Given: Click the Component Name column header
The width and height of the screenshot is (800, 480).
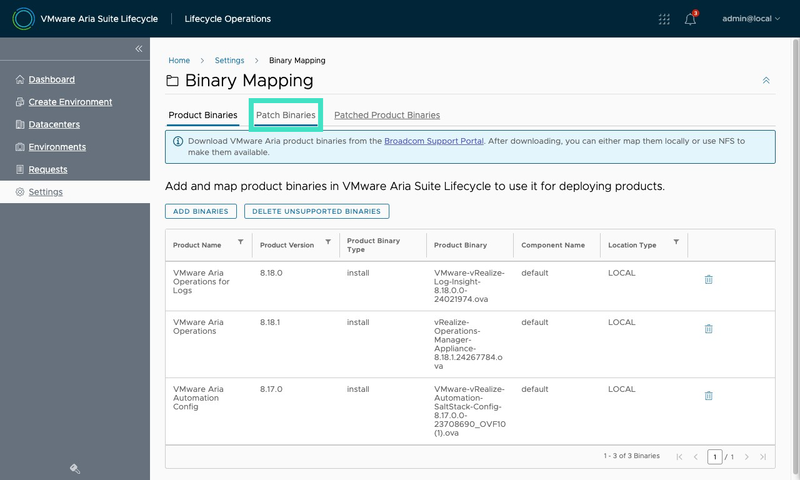Looking at the screenshot, I should pyautogui.click(x=553, y=245).
